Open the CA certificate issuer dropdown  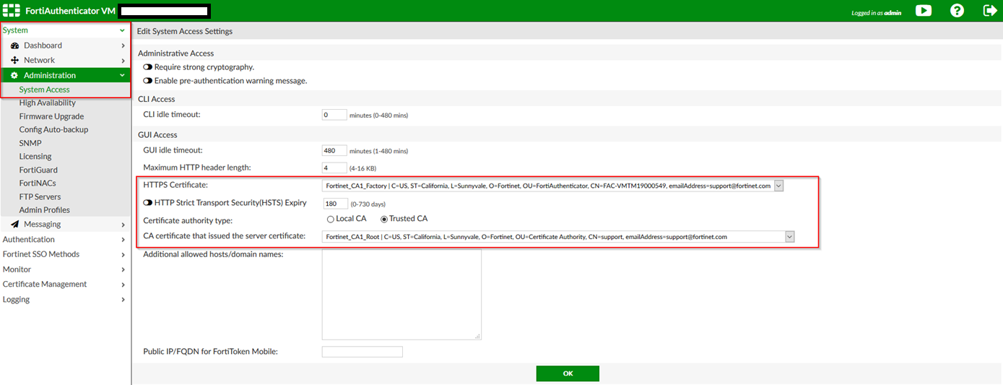pyautogui.click(x=558, y=237)
